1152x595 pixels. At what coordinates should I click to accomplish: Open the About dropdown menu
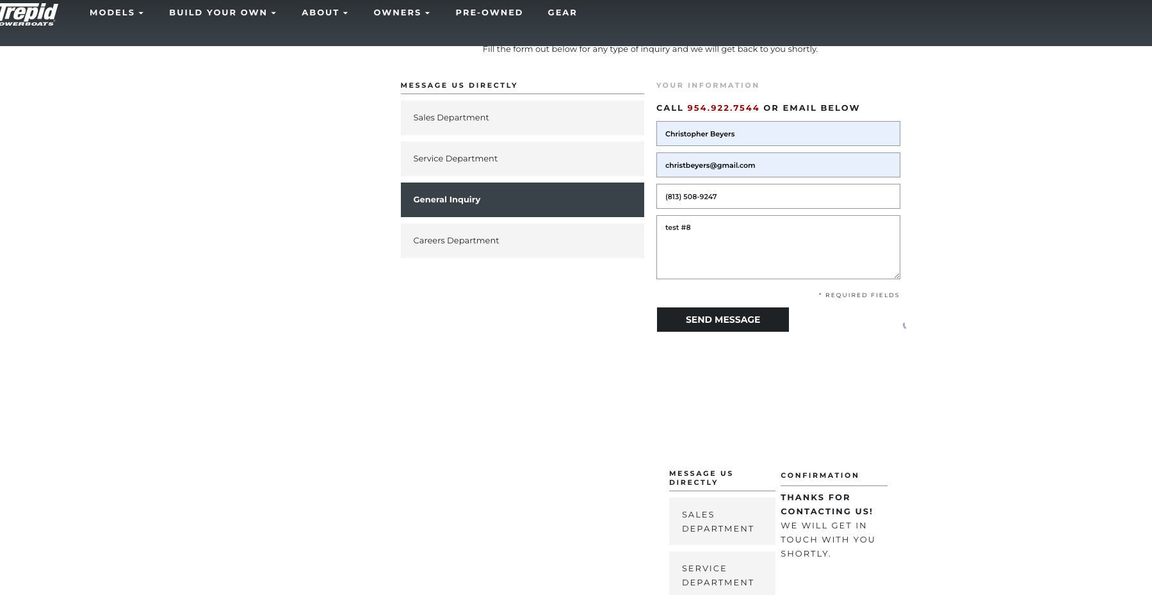tap(325, 12)
